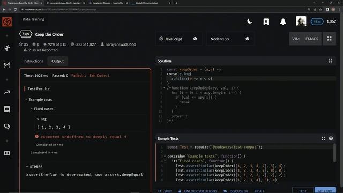Click the collections icon next to 8
The height and width of the screenshot is (193, 343).
click(x=34, y=44)
